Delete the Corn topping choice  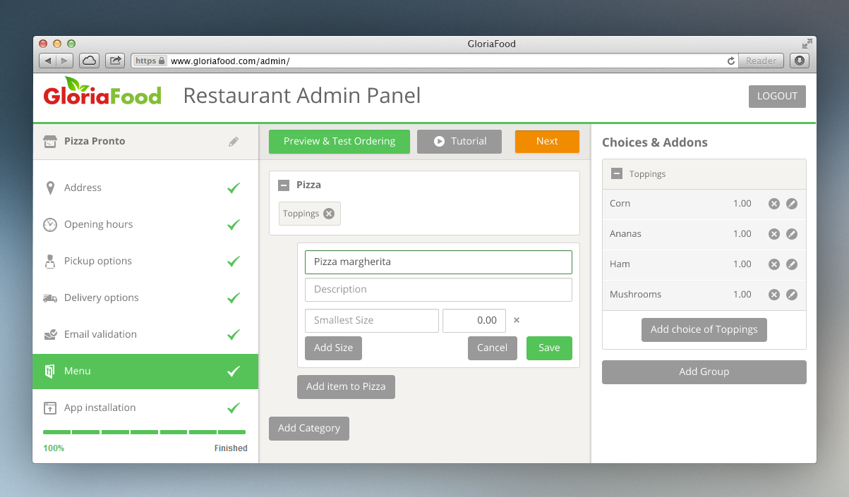point(774,204)
